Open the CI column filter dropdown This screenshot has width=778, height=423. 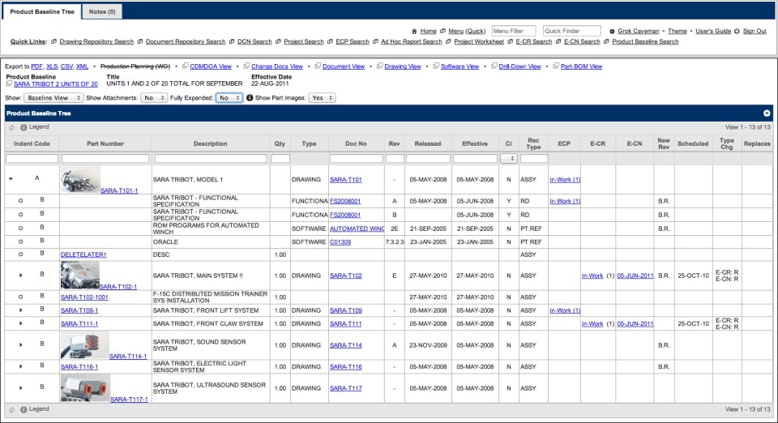[x=509, y=159]
